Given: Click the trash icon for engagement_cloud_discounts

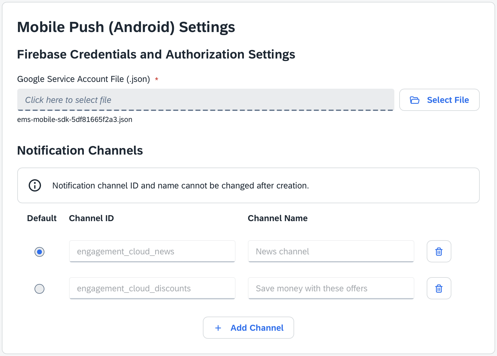Looking at the screenshot, I should (x=438, y=288).
